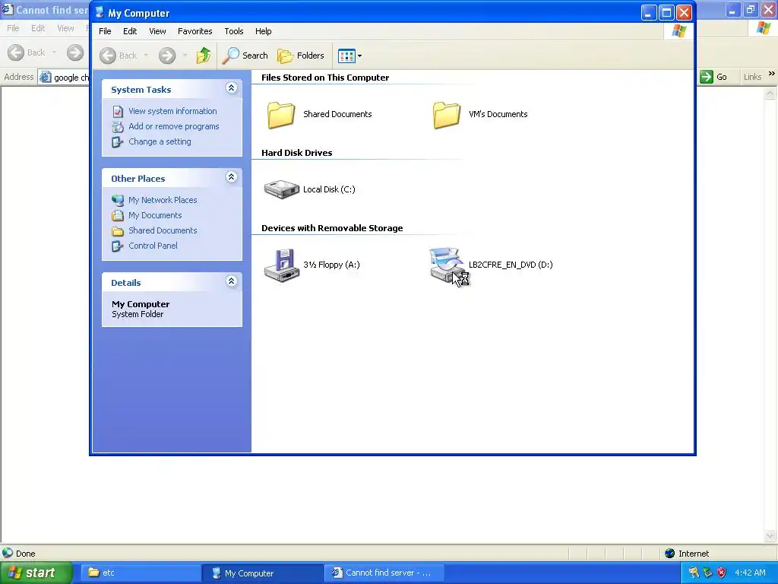The image size is (778, 584).
Task: Click the Up folder toolbar icon
Action: [x=204, y=55]
